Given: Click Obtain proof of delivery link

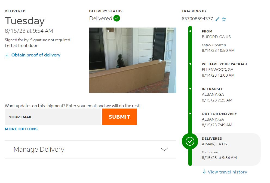Looking at the screenshot, I should click(x=36, y=55).
